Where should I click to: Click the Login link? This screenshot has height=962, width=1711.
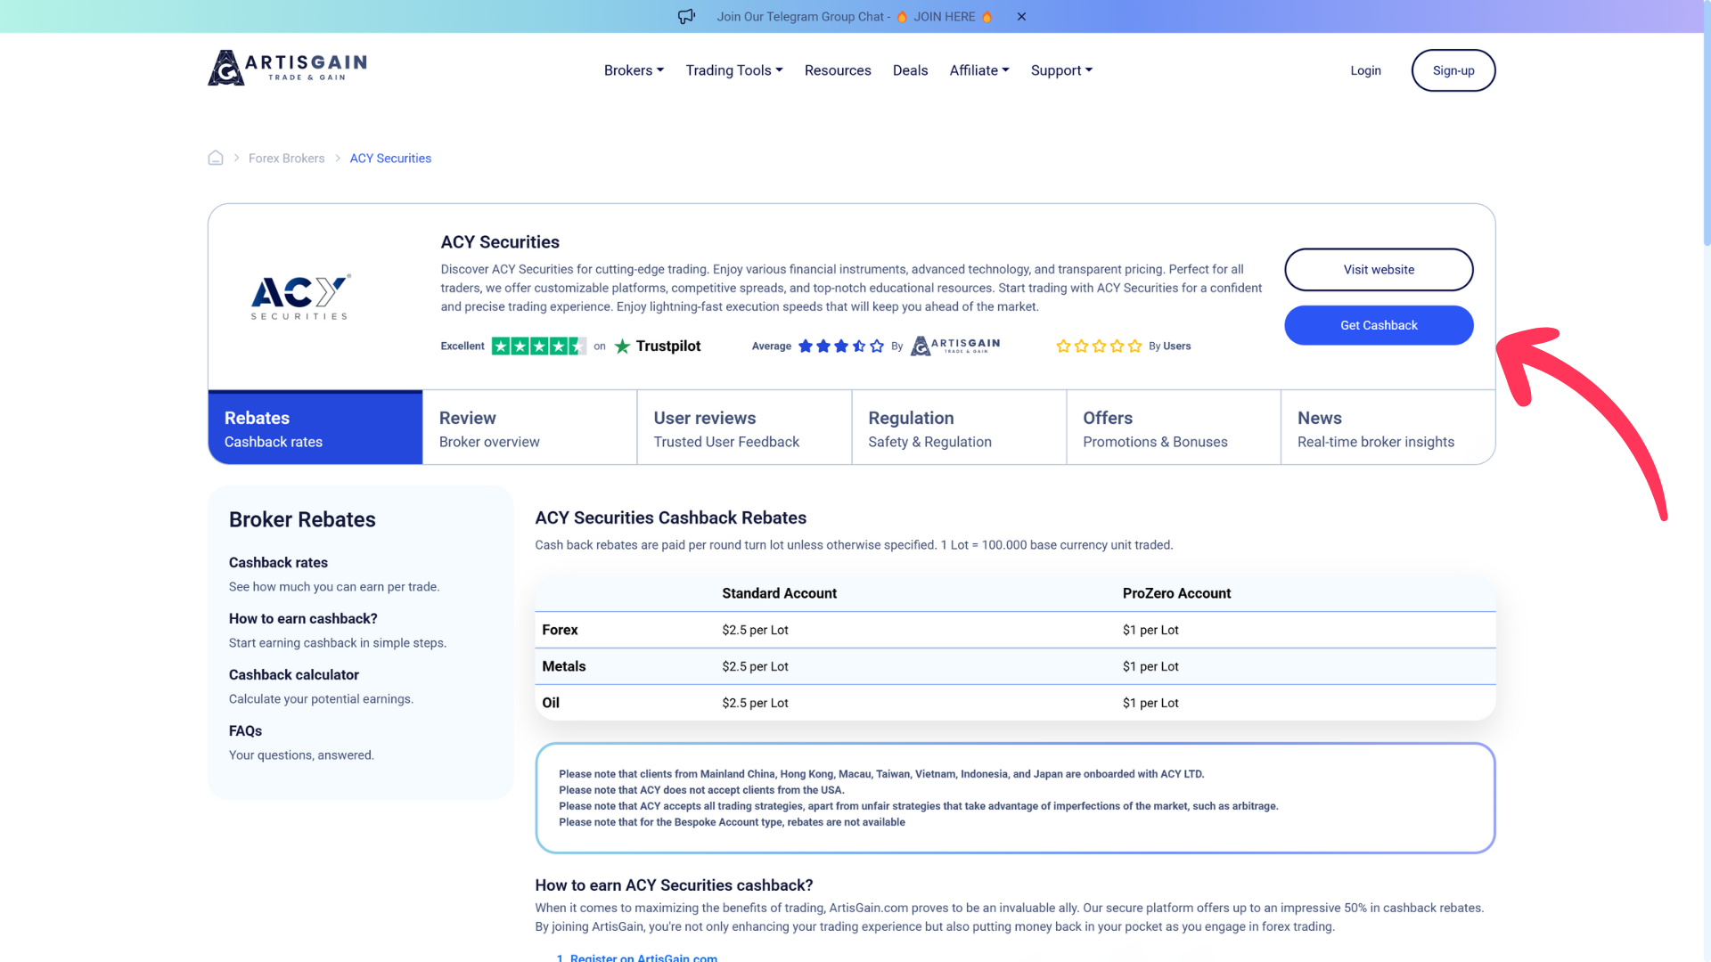coord(1365,70)
